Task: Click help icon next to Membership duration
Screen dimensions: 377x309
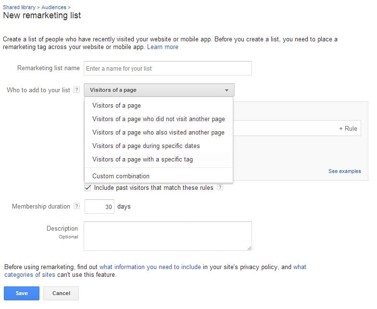Action: pos(76,207)
